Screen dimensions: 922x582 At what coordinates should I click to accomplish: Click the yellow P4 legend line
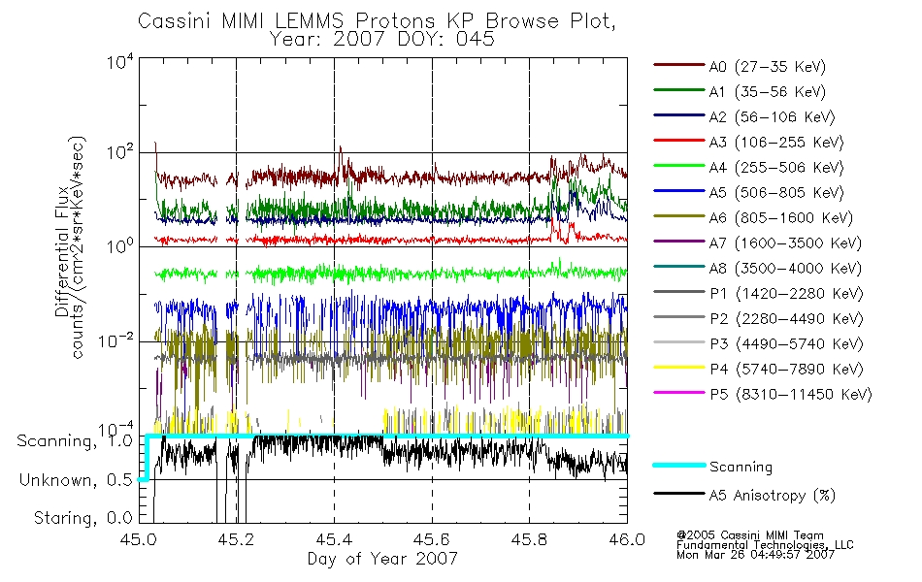(678, 367)
